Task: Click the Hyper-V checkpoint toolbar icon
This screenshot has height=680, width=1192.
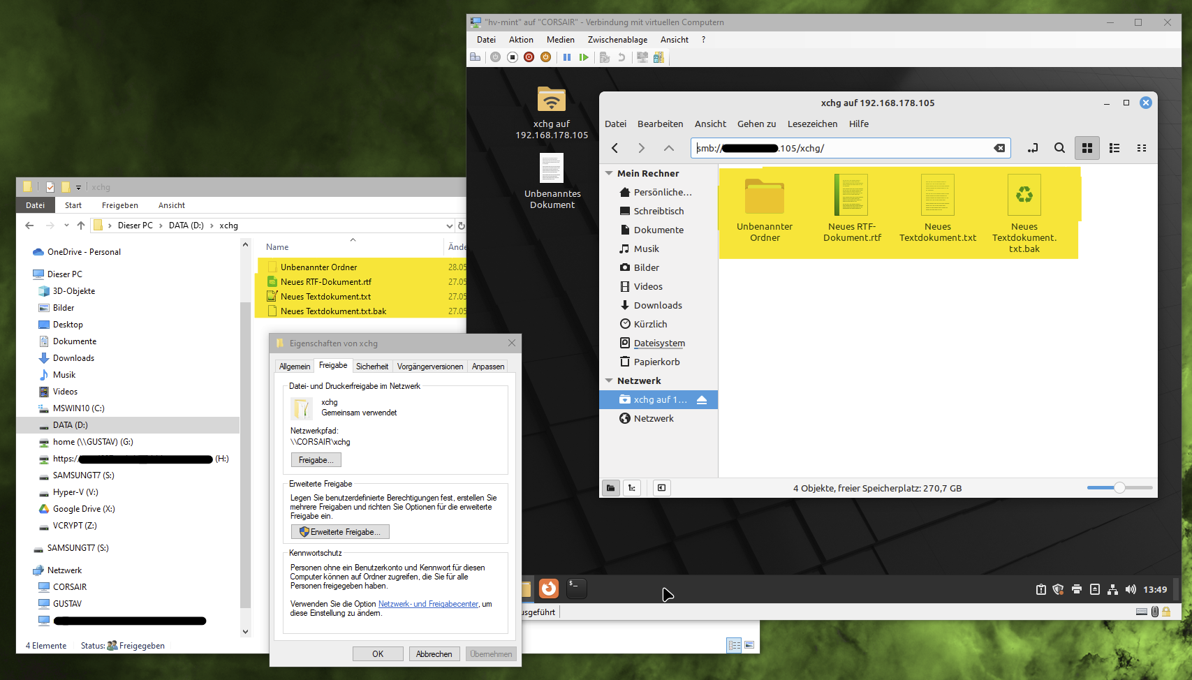Action: pos(605,57)
